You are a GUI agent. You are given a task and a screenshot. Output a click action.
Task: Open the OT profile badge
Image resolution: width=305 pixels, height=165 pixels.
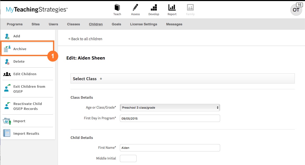click(x=296, y=10)
